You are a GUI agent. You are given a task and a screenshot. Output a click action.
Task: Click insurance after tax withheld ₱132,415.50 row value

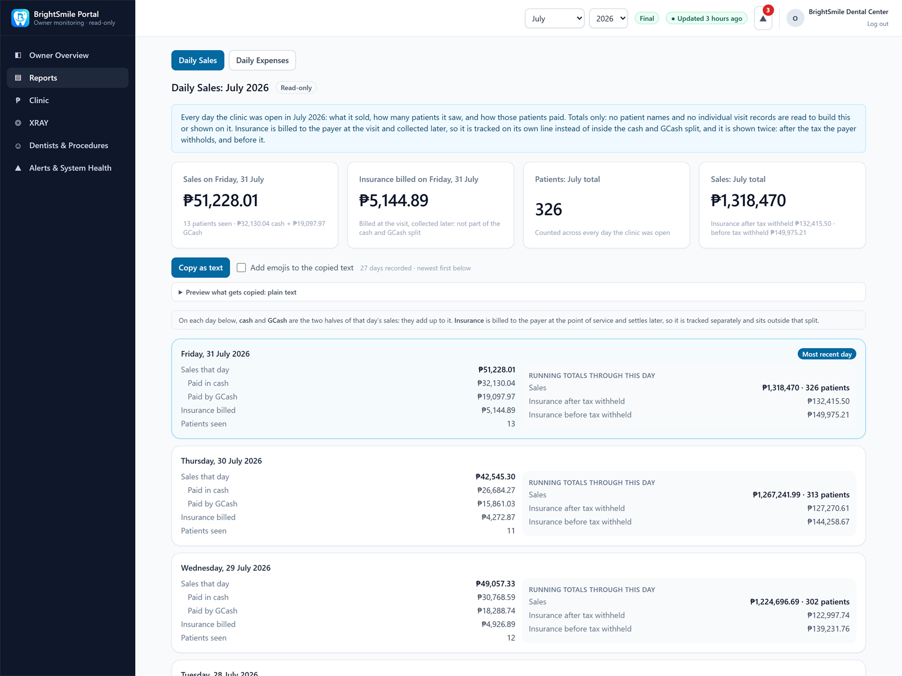[x=828, y=401]
